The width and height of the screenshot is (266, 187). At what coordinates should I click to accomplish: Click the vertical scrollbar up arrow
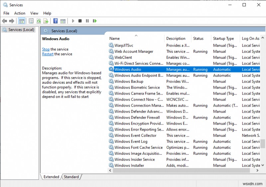263,38
